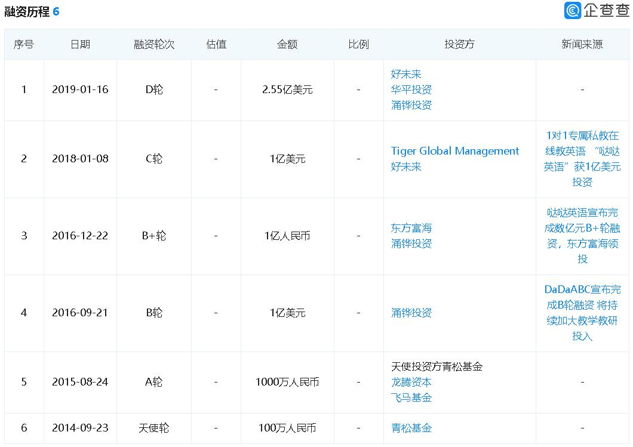Image resolution: width=633 pixels, height=447 pixels.
Task: Click the 企查查 logo icon
Action: [573, 9]
